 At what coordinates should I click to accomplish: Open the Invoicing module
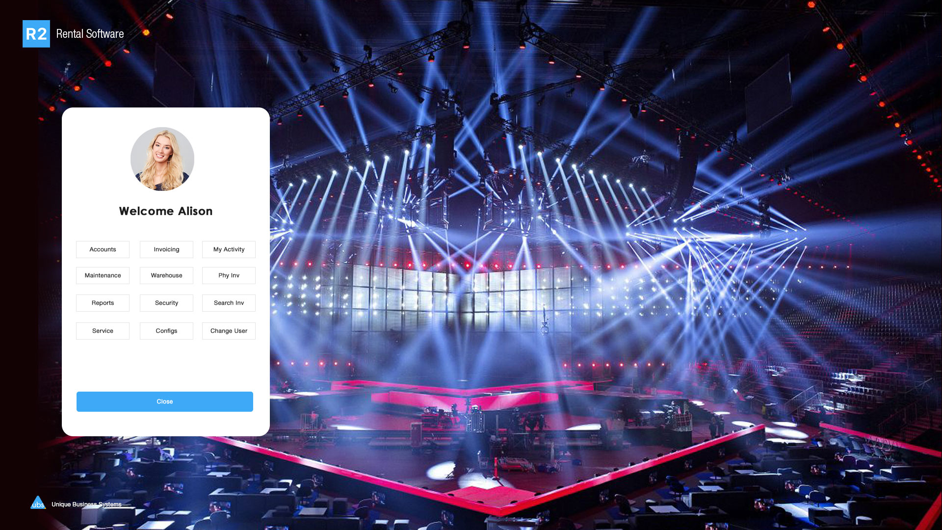coord(166,249)
